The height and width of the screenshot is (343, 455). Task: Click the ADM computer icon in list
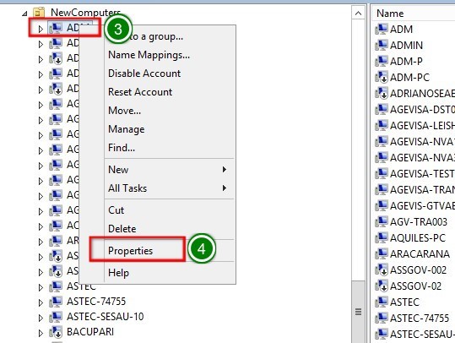pos(382,29)
